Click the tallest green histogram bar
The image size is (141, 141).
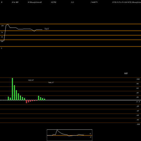tap(12, 89)
